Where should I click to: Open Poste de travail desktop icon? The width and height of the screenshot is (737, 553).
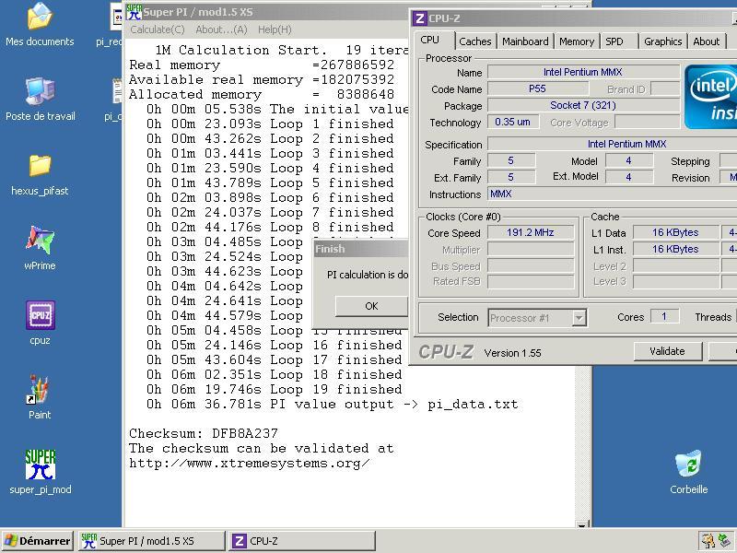(x=40, y=91)
